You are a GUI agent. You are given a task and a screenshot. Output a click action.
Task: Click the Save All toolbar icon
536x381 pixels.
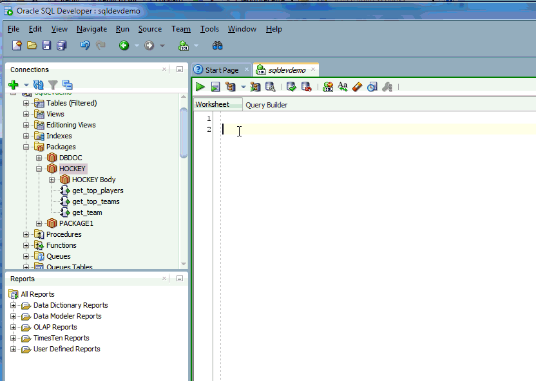point(62,46)
